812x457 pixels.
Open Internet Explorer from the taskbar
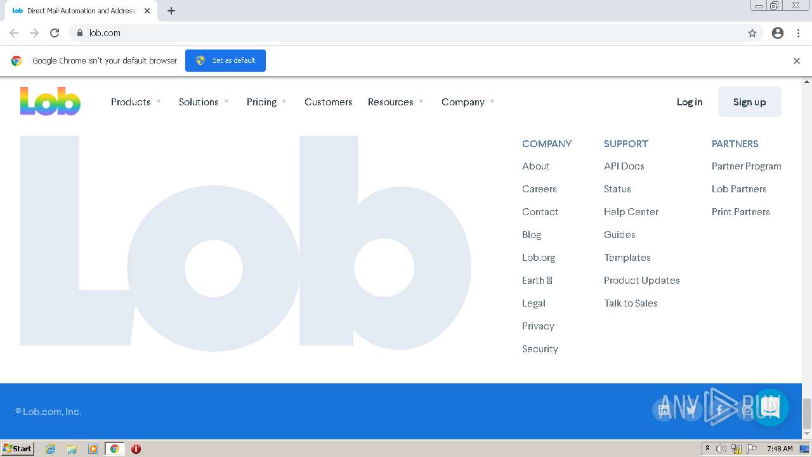tap(50, 449)
